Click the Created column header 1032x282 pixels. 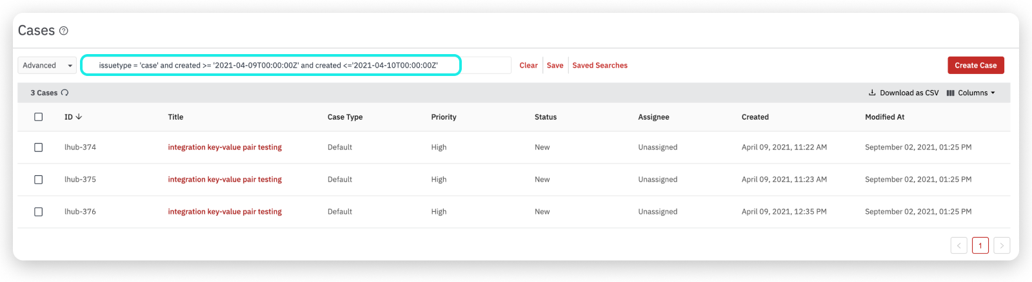[x=755, y=117]
